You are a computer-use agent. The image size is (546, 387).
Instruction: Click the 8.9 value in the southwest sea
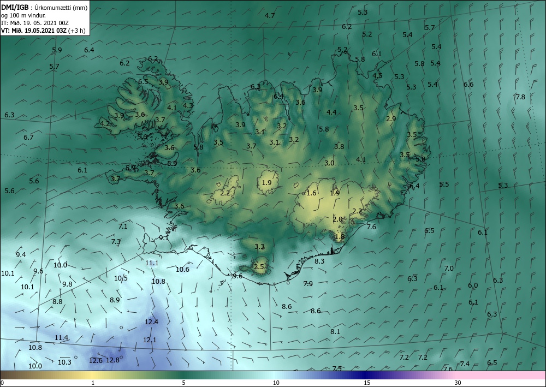click(115, 300)
